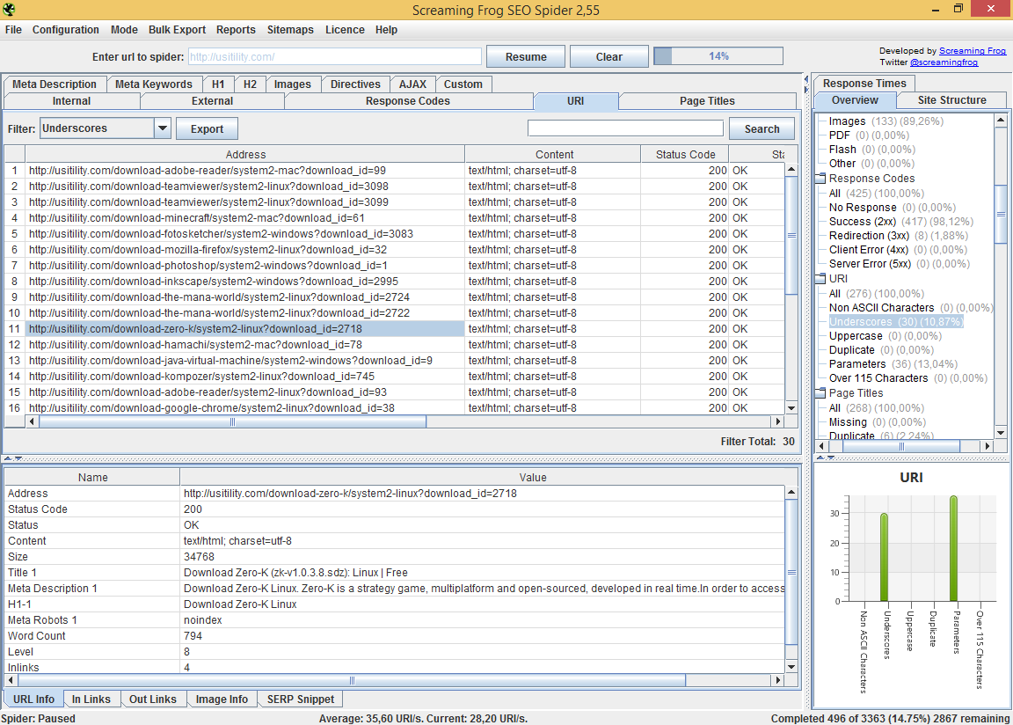Image resolution: width=1013 pixels, height=725 pixels.
Task: Open the Reports menu
Action: click(x=236, y=30)
